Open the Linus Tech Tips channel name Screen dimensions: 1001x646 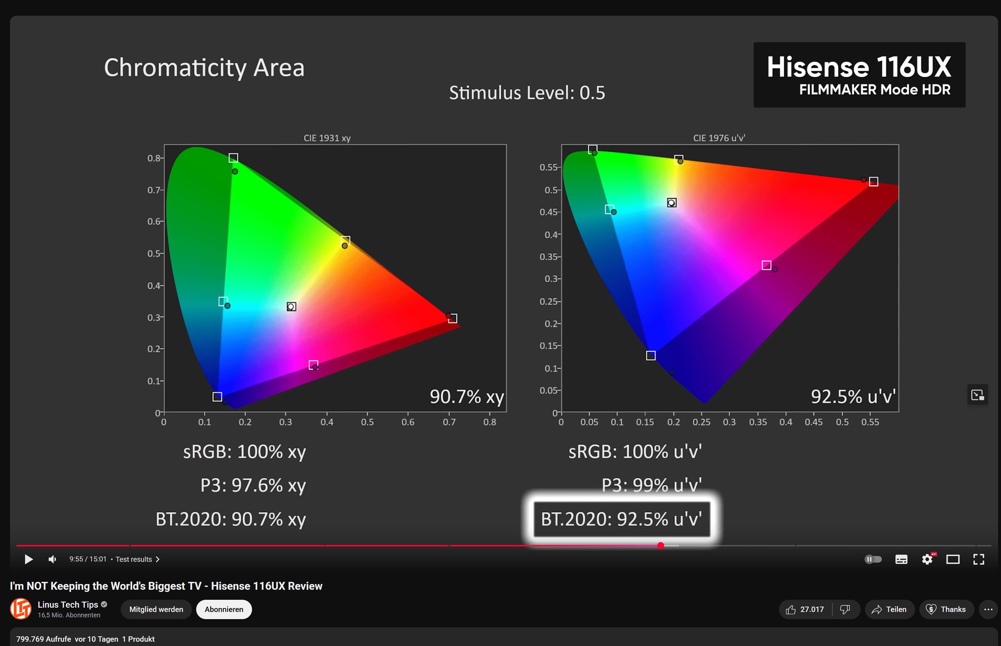pyautogui.click(x=68, y=604)
